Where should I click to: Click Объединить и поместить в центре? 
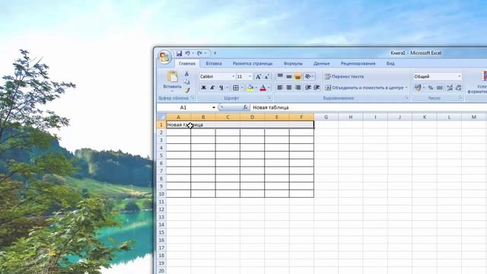(x=364, y=88)
